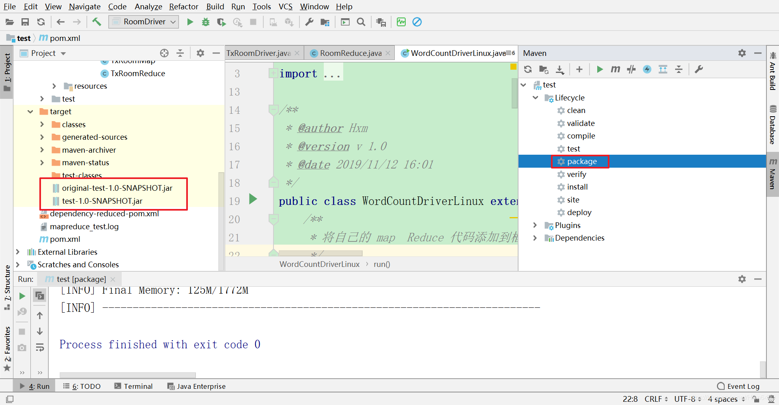Expand External Libraries node
The height and width of the screenshot is (405, 779).
click(18, 252)
